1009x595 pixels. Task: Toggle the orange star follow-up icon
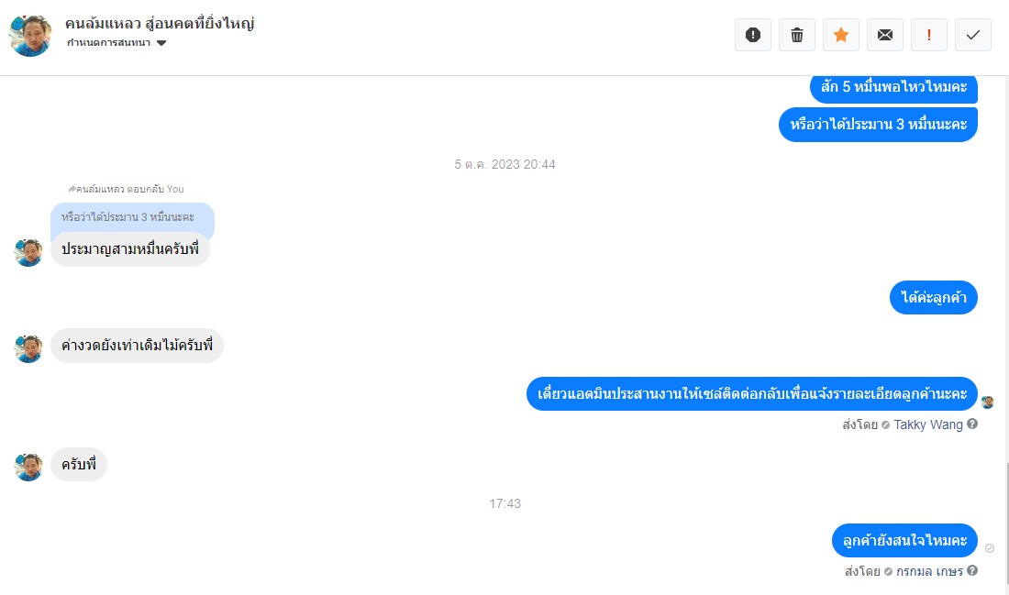click(841, 35)
